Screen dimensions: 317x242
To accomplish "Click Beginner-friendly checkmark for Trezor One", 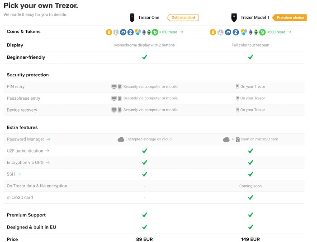I will 145,57.
